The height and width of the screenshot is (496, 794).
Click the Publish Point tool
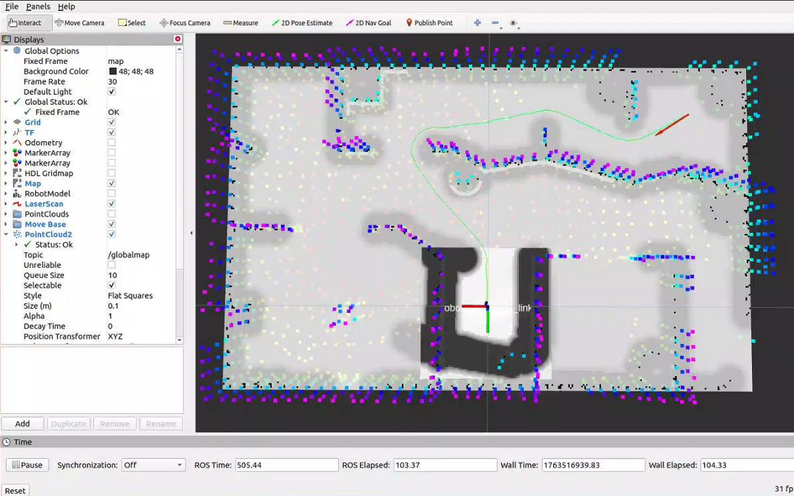point(429,23)
